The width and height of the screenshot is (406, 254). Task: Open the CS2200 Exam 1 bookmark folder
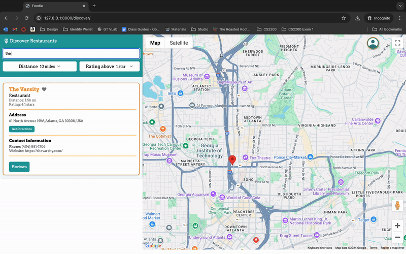297,29
